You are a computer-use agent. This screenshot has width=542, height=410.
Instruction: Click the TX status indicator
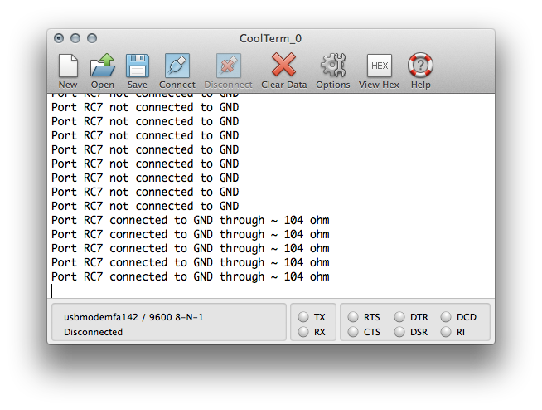click(303, 317)
